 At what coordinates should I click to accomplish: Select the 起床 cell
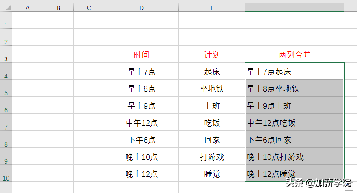tap(212, 71)
